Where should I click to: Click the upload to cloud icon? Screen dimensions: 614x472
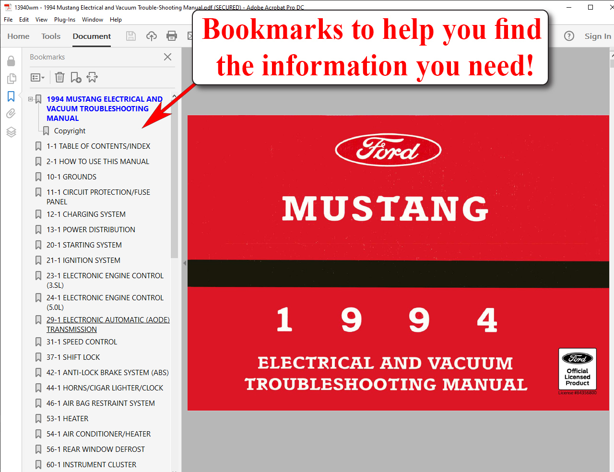pos(151,36)
